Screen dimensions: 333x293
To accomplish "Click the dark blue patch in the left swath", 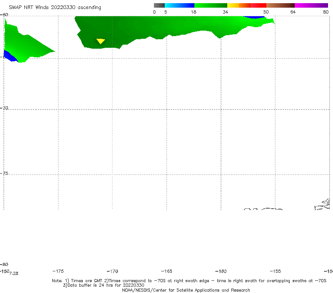I will tap(10, 56).
